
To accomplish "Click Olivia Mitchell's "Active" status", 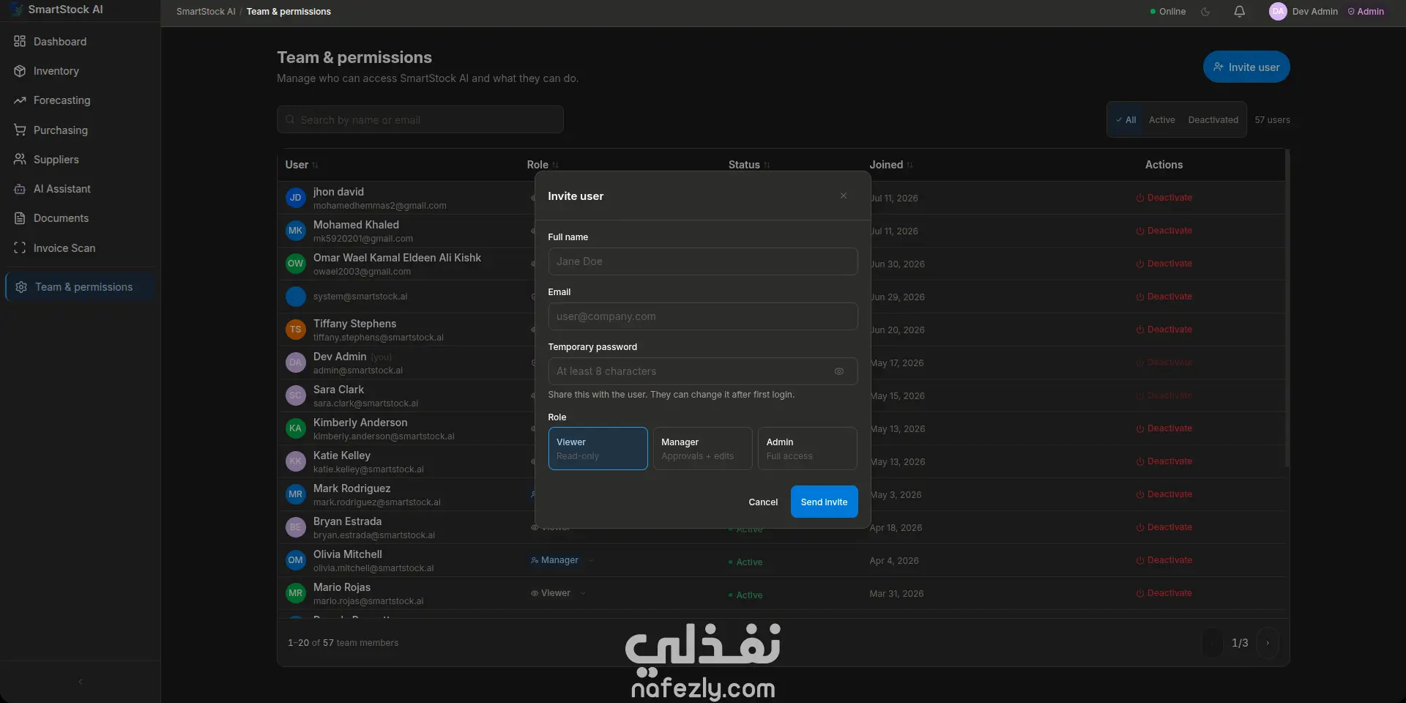I will pos(745,562).
